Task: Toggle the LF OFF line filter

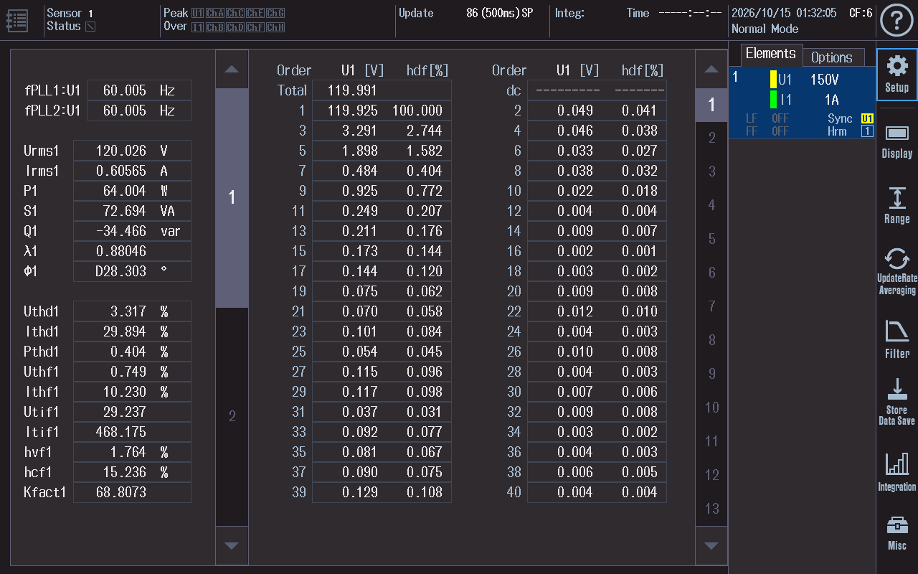Action: click(x=767, y=118)
